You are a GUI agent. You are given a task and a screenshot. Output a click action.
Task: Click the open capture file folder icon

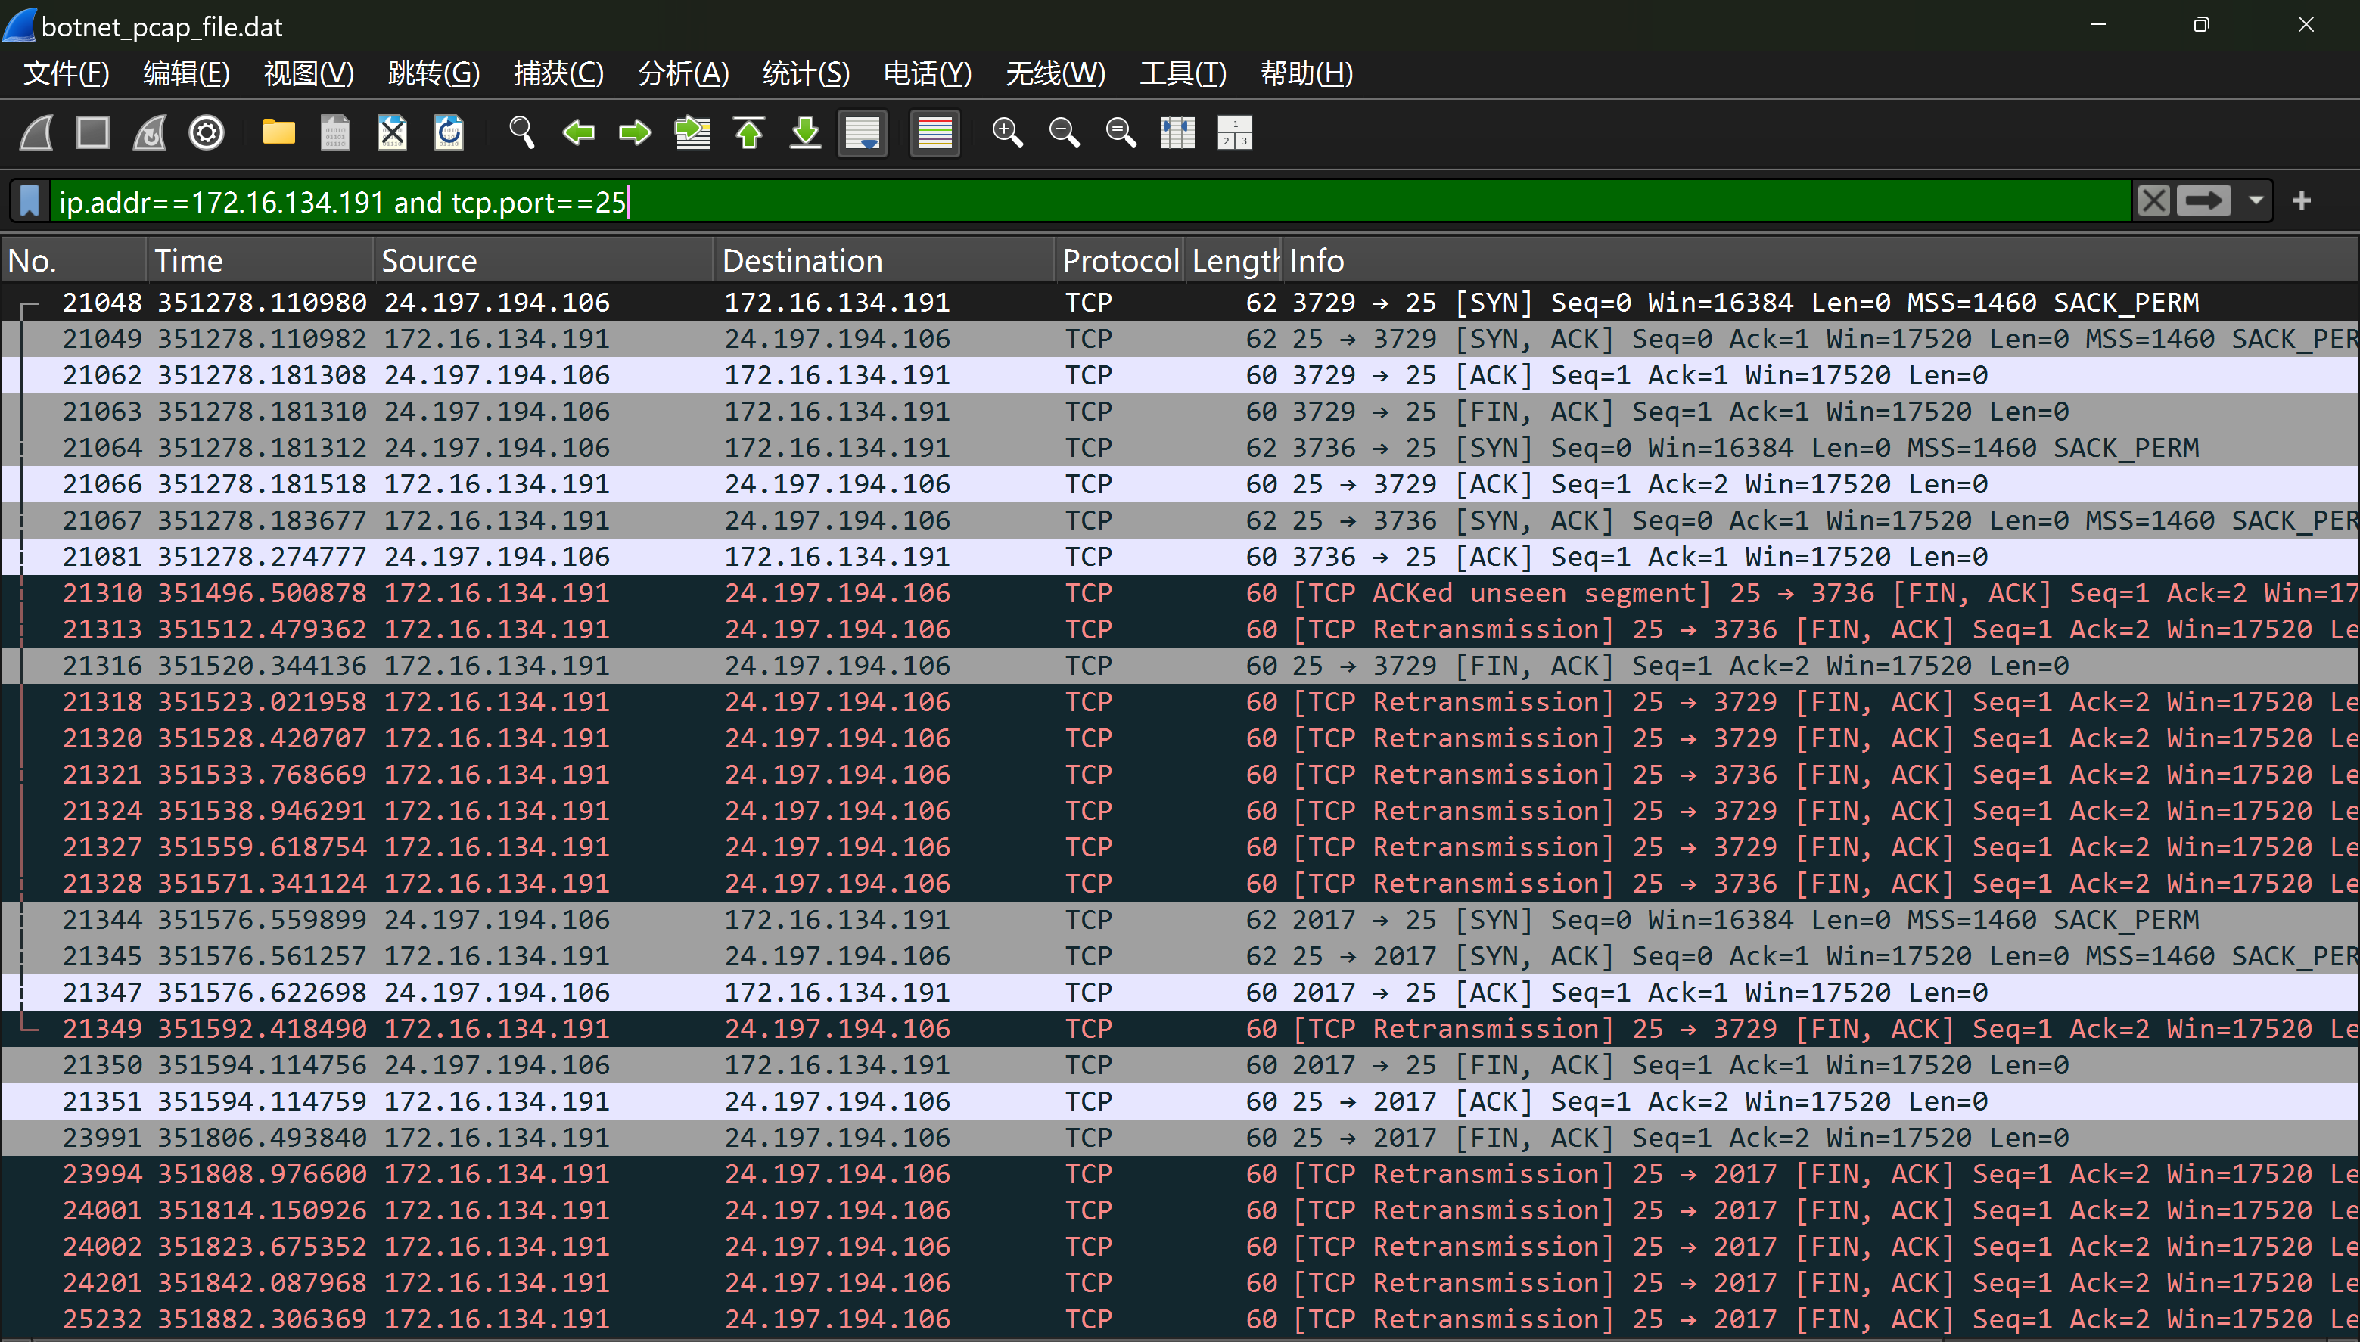pos(278,132)
